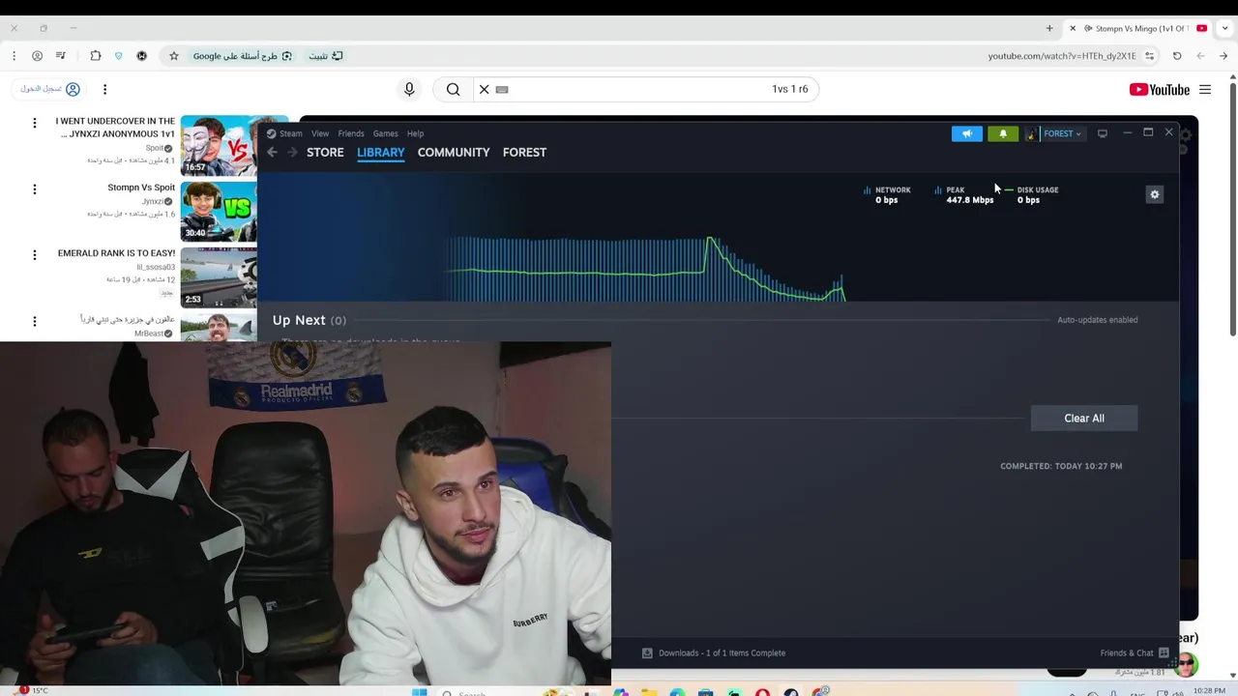Open the Games menu in Steam
The width and height of the screenshot is (1238, 696).
pos(385,133)
